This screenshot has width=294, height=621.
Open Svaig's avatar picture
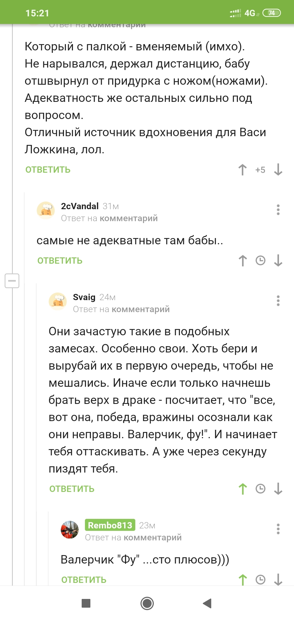click(58, 301)
